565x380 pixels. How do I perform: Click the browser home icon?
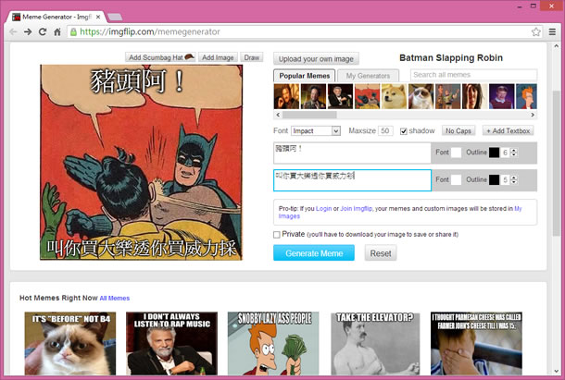57,31
